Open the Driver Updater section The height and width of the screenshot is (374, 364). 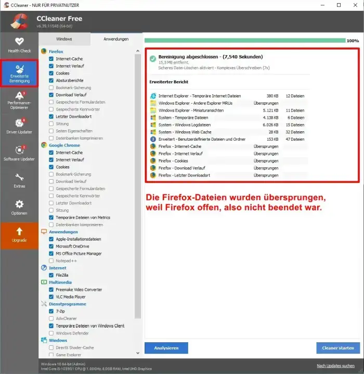(x=19, y=127)
